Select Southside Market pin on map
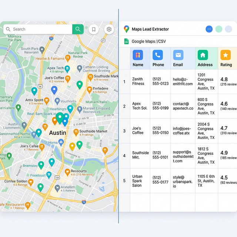Viewport: 237px width, 237px height. pyautogui.click(x=76, y=131)
